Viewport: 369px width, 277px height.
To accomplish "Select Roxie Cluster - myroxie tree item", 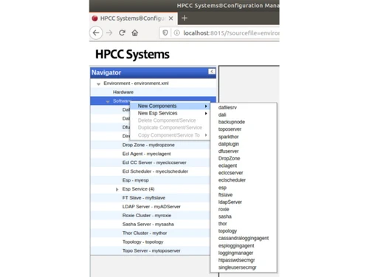I will point(147,216).
